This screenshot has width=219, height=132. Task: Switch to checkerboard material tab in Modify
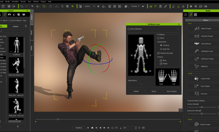195,15
